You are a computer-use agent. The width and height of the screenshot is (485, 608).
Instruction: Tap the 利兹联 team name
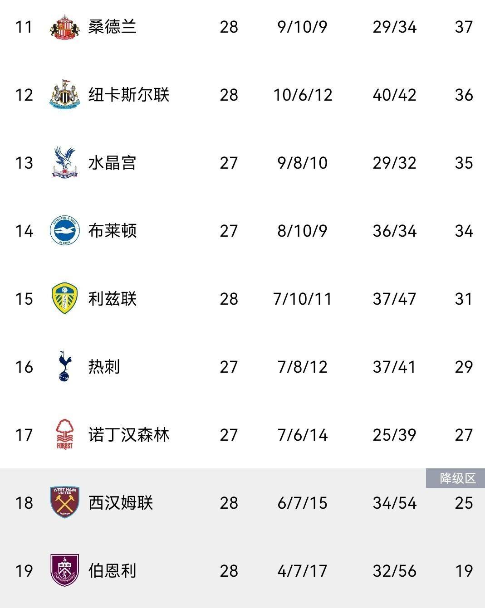pyautogui.click(x=112, y=299)
